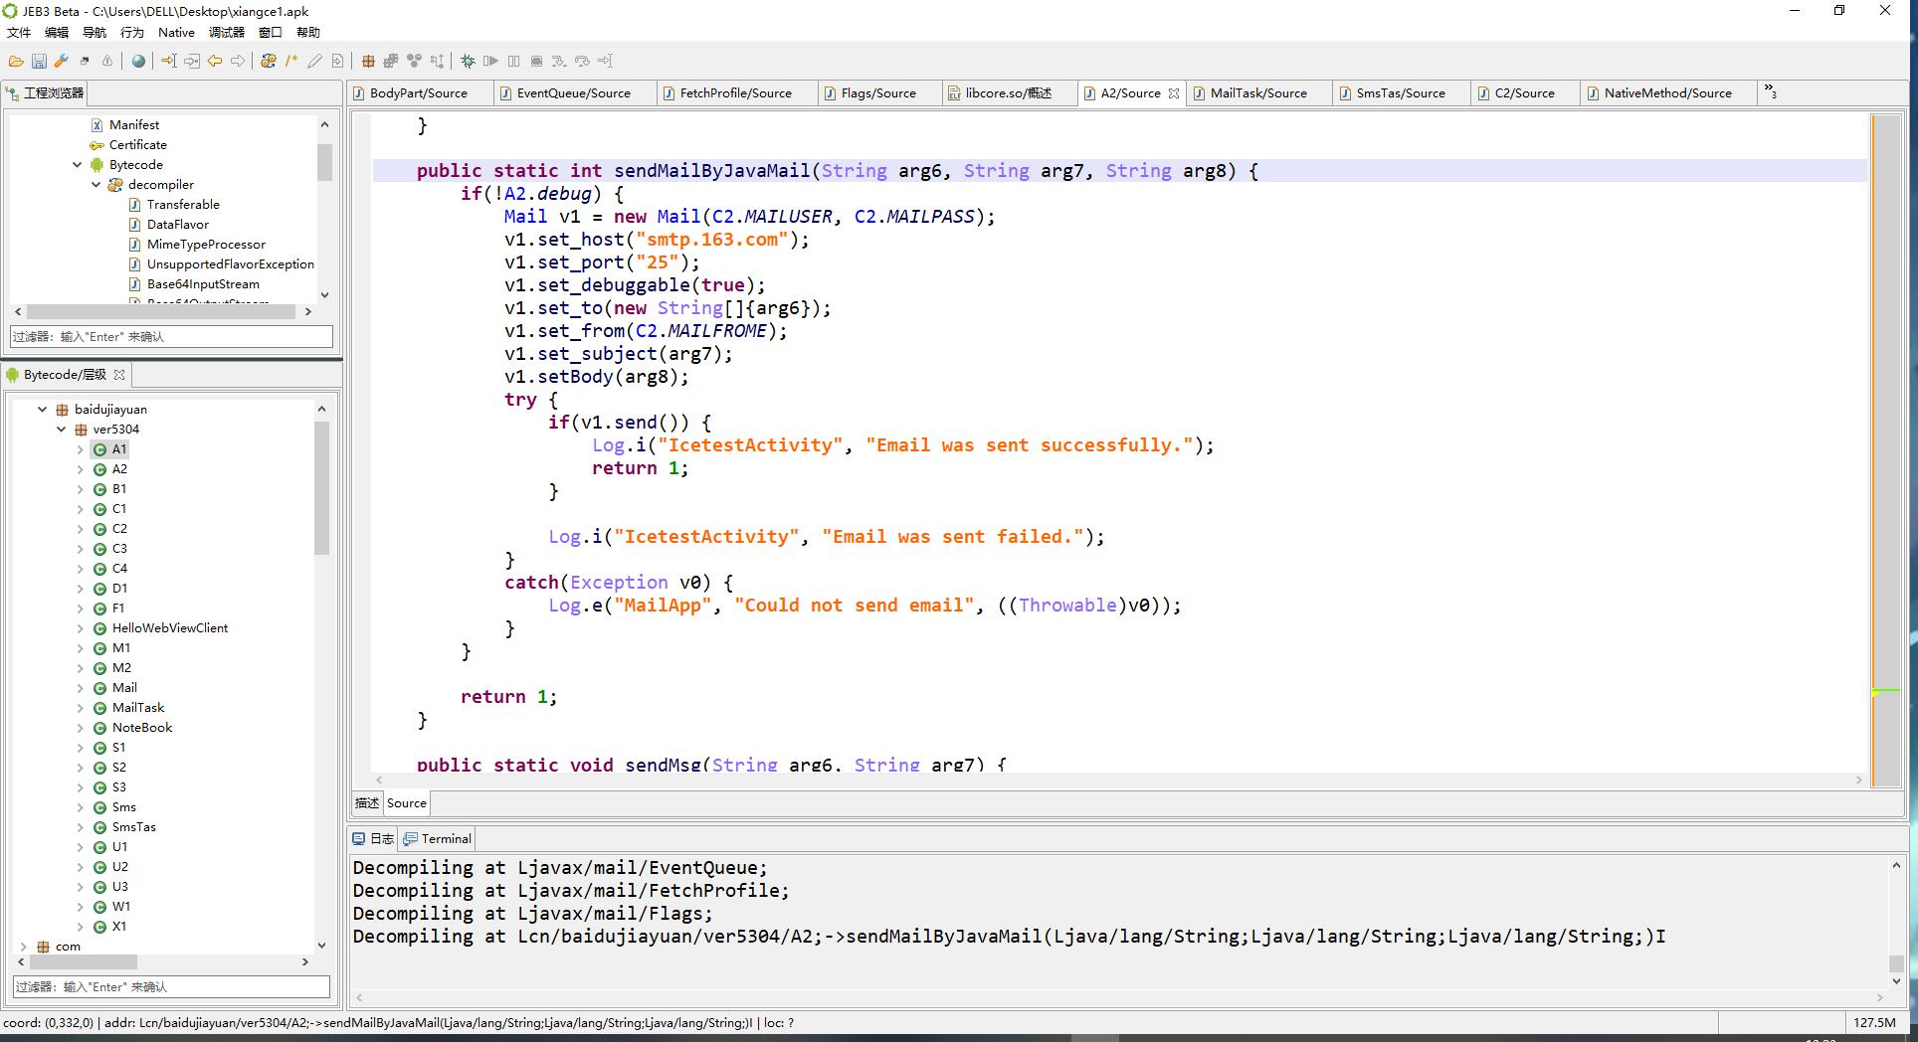Viewport: 1918px width, 1042px height.
Task: Click the decompile gears icon
Action: pyautogui.click(x=269, y=61)
